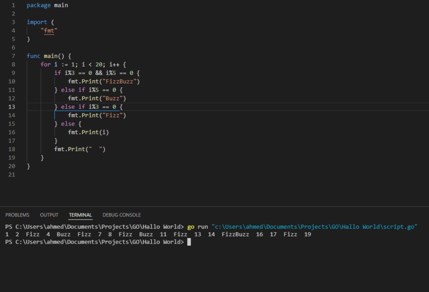429x292 pixels.
Task: Click the script.go path in terminal
Action: 315,227
